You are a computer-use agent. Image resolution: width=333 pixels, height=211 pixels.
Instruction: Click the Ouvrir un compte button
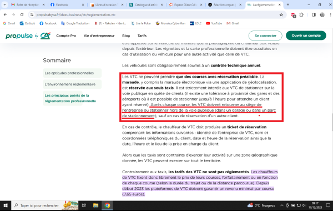click(x=306, y=36)
